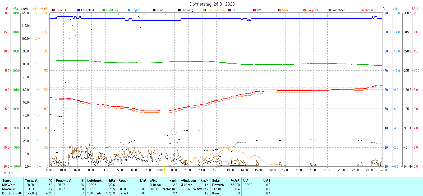Click the red Temp. A. legend swatch
The height and width of the screenshot is (196, 423).
click(x=54, y=10)
